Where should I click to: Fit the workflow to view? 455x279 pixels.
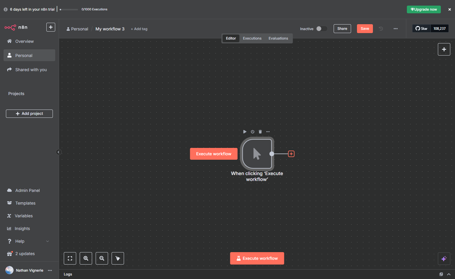(x=70, y=258)
